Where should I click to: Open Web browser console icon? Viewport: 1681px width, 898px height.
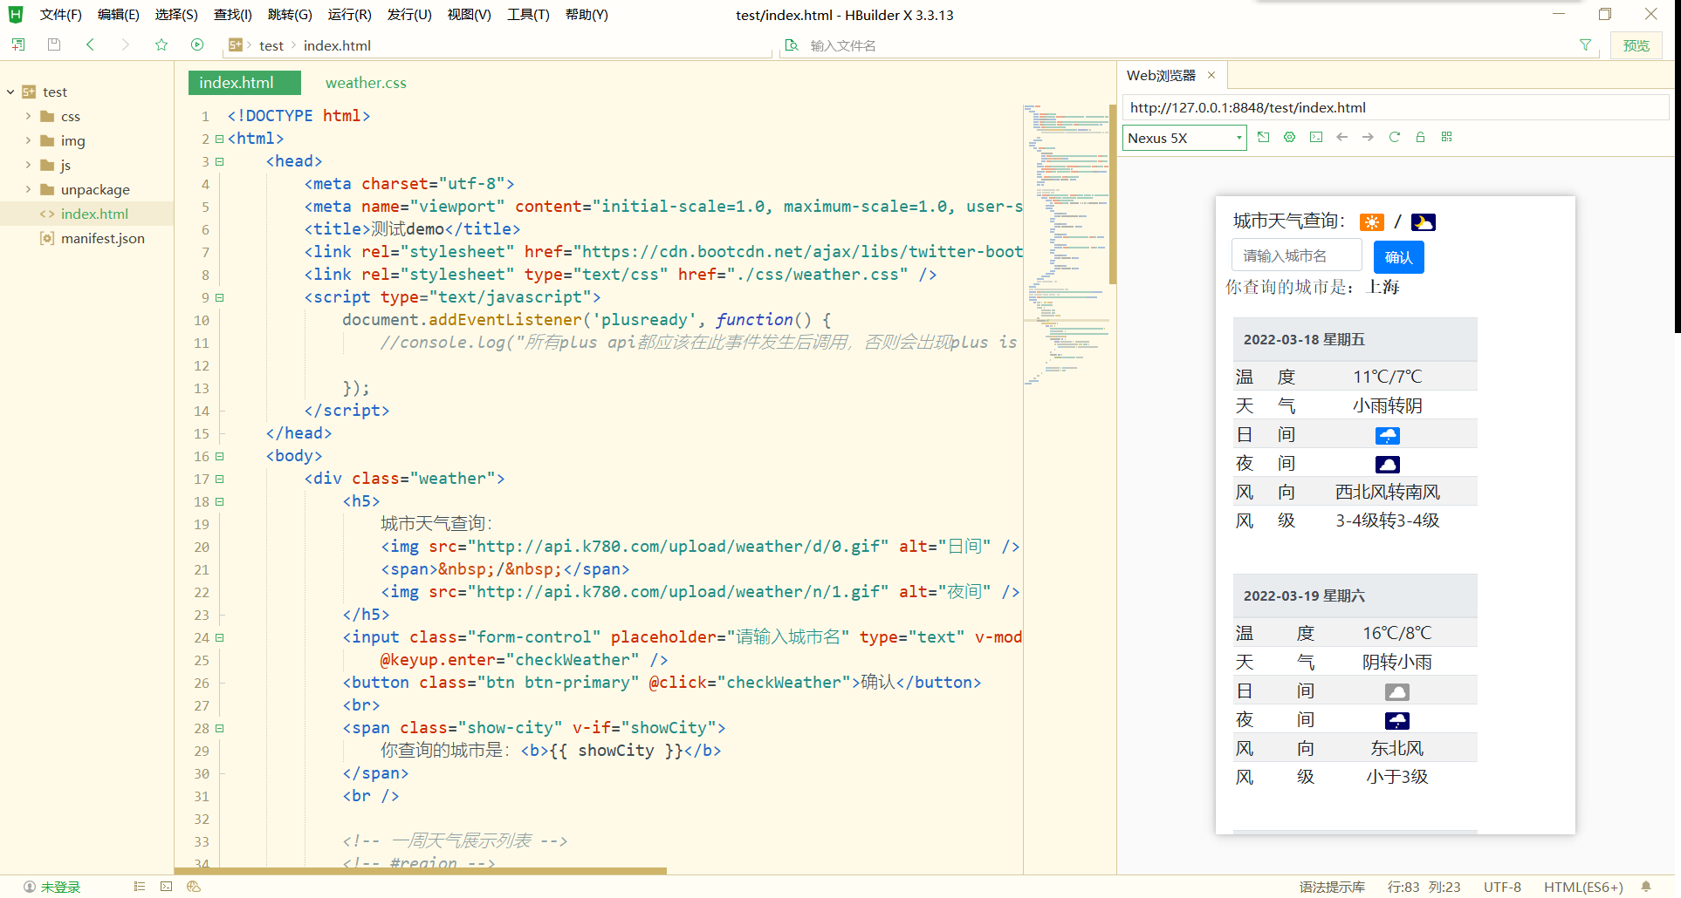(1316, 137)
